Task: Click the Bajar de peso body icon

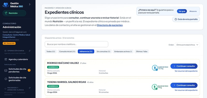Action: click(x=155, y=87)
